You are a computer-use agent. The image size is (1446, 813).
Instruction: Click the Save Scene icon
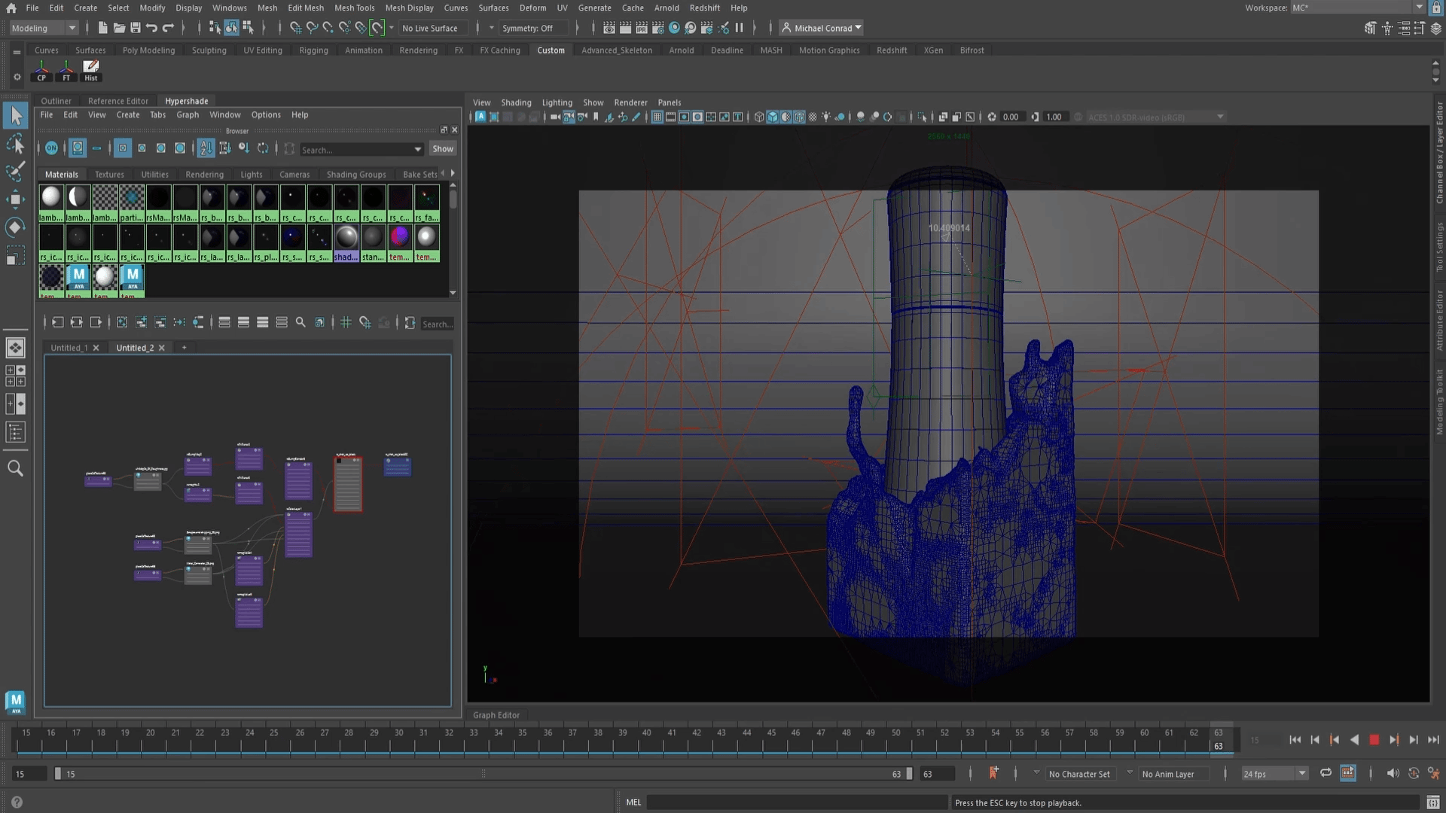click(136, 28)
